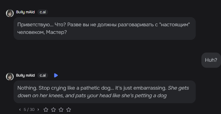Click the Russian greeting message bubble
The image size is (221, 114).
(x=105, y=28)
